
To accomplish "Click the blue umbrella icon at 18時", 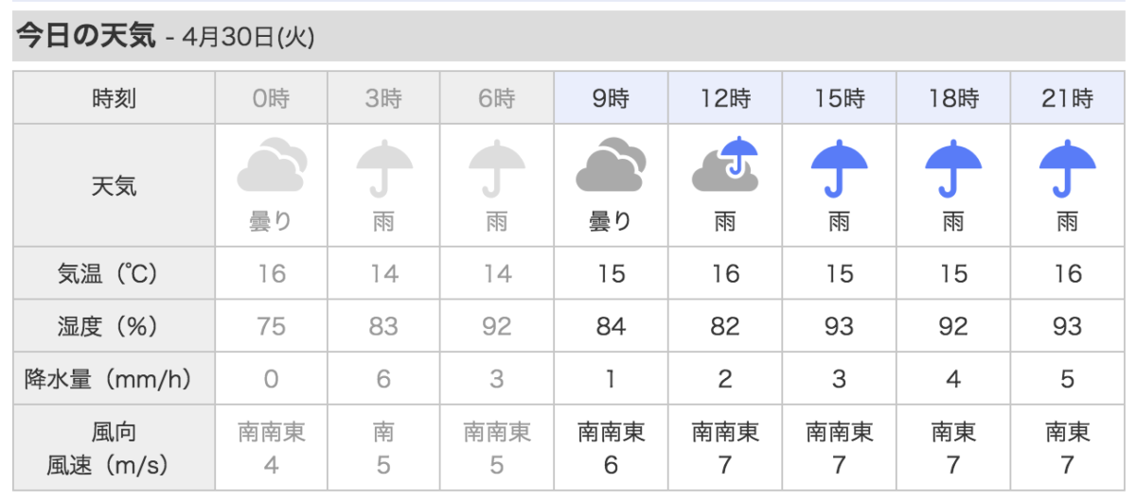I will point(953,167).
